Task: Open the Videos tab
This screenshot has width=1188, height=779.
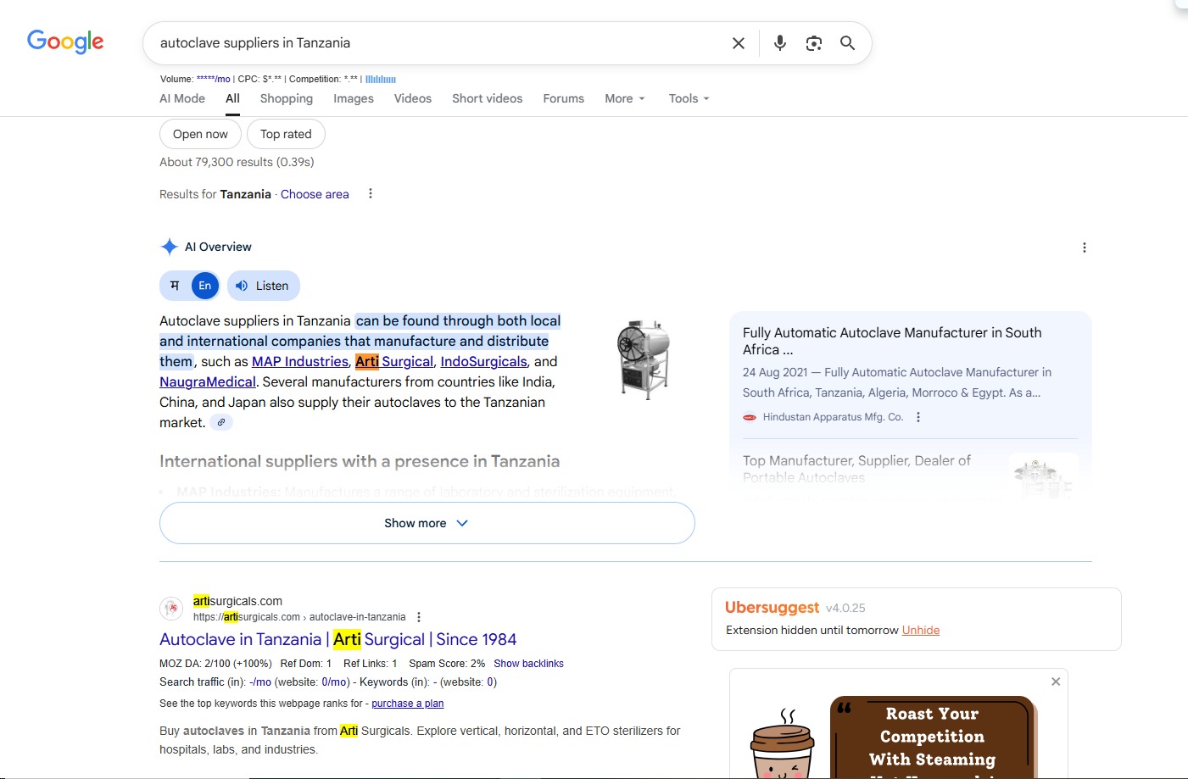Action: [413, 98]
